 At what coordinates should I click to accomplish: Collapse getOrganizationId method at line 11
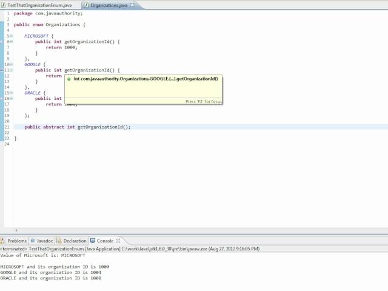tap(11, 70)
